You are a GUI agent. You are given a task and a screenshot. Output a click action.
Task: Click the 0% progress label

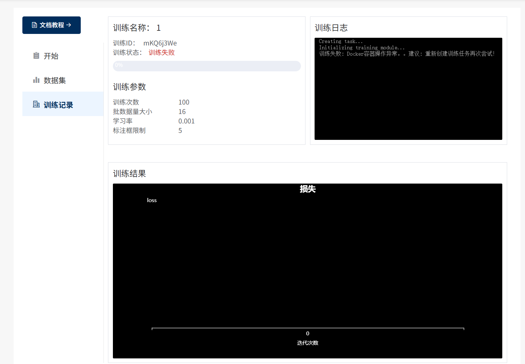[119, 65]
